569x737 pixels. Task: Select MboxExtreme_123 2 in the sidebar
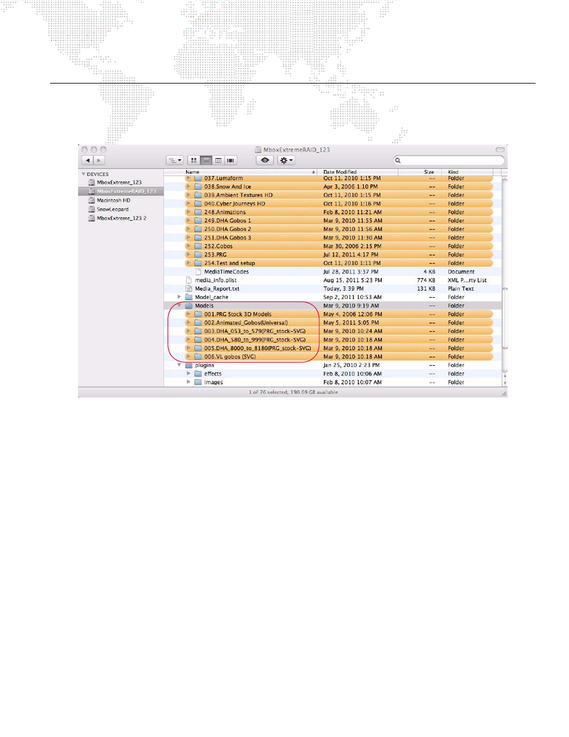(121, 218)
